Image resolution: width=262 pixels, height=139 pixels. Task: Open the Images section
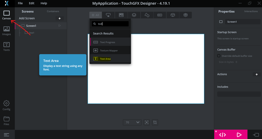point(7,31)
